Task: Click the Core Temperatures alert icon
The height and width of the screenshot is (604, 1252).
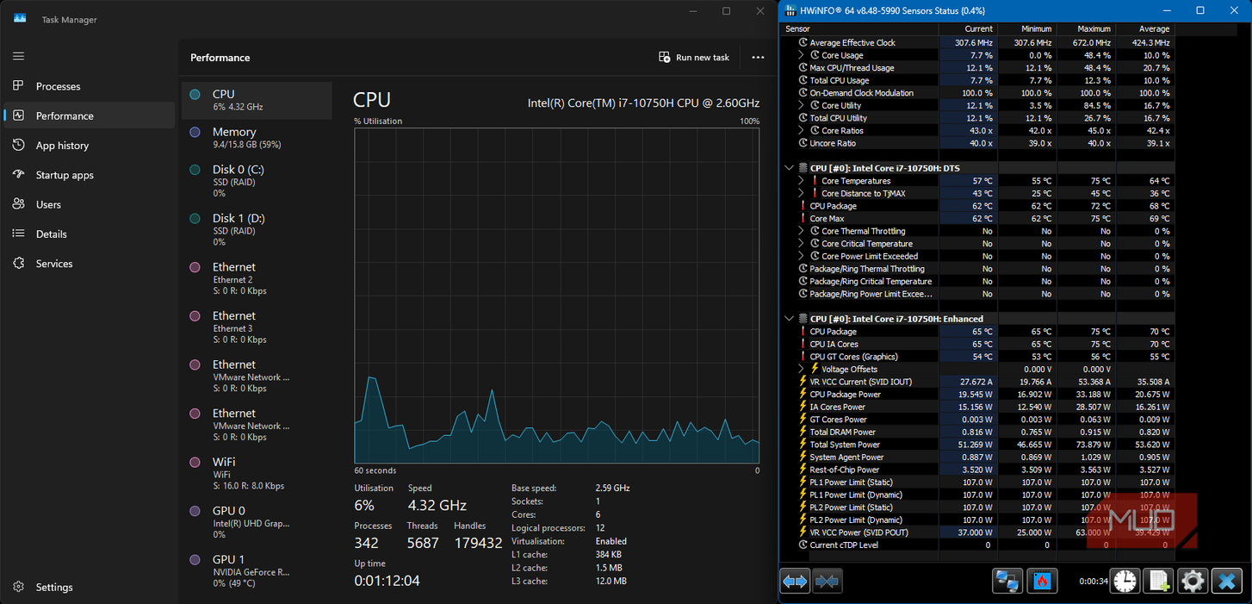Action: [x=815, y=181]
